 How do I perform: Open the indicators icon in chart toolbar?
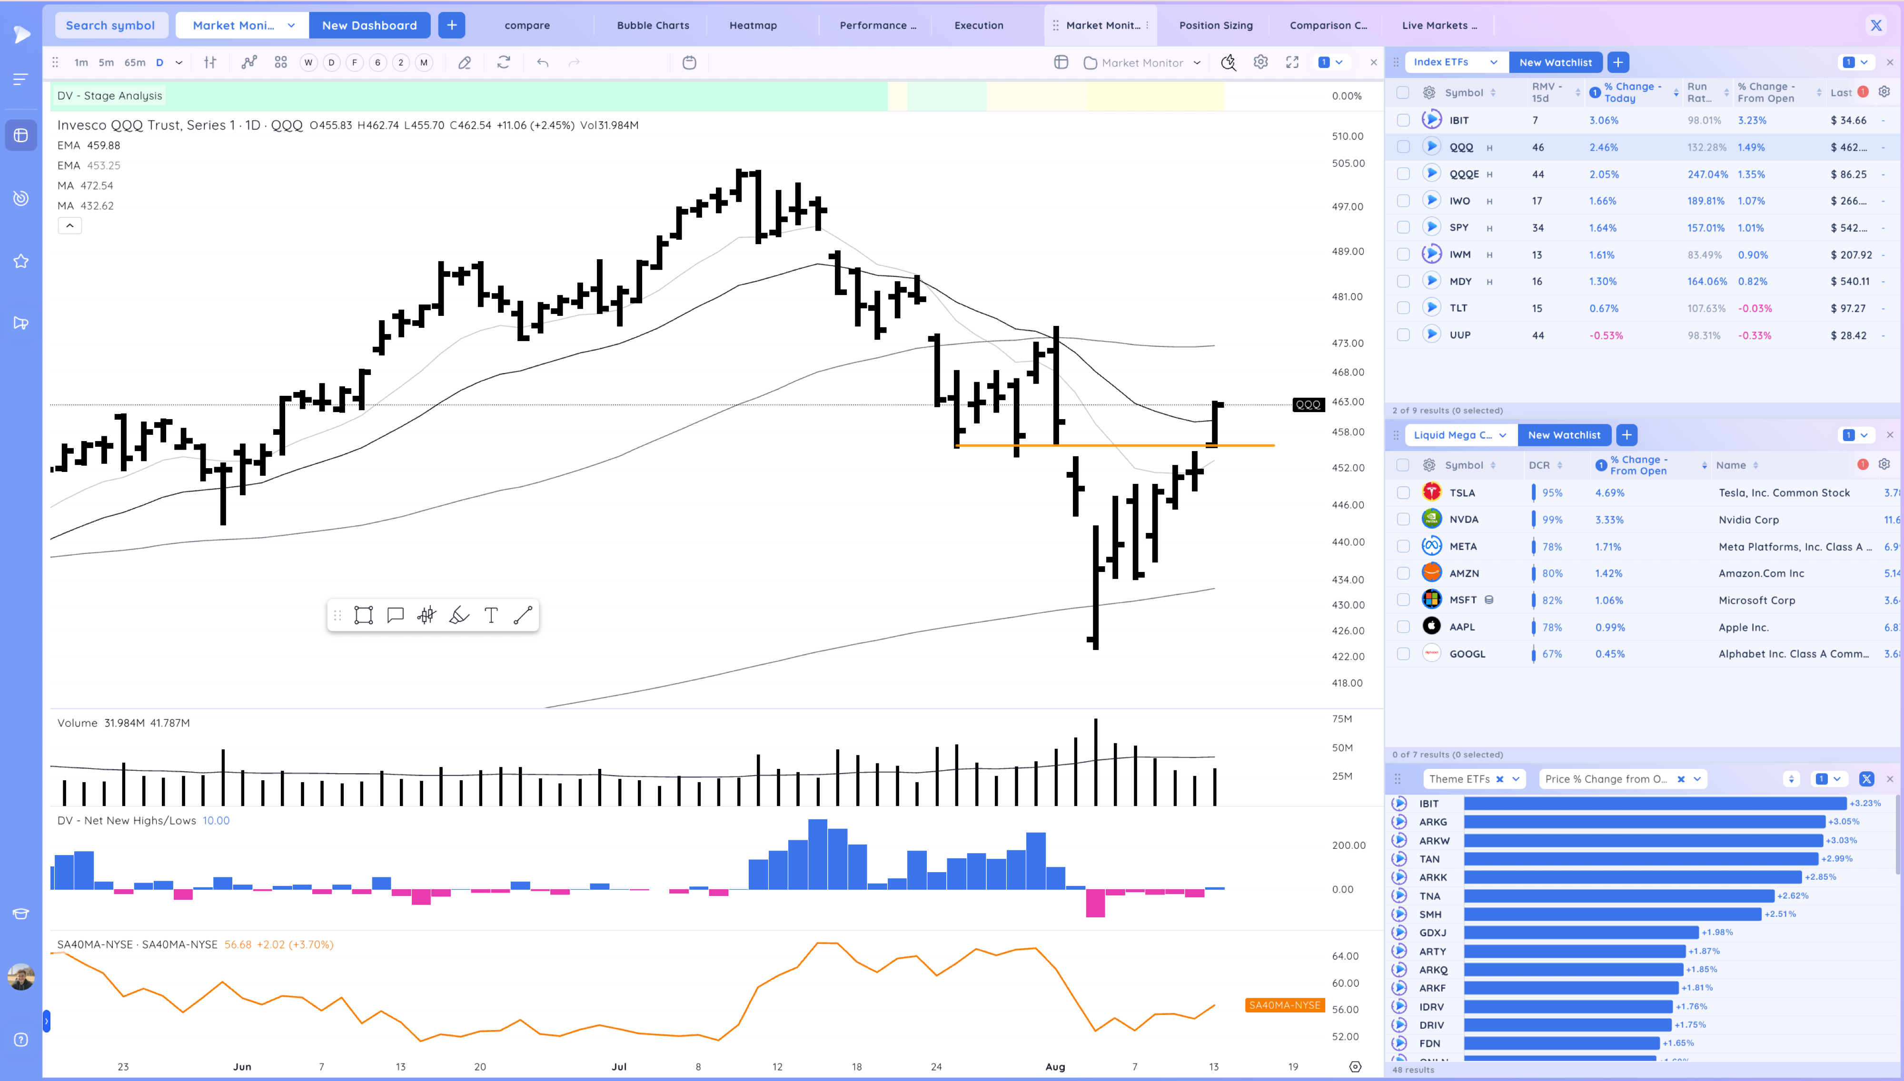[249, 62]
